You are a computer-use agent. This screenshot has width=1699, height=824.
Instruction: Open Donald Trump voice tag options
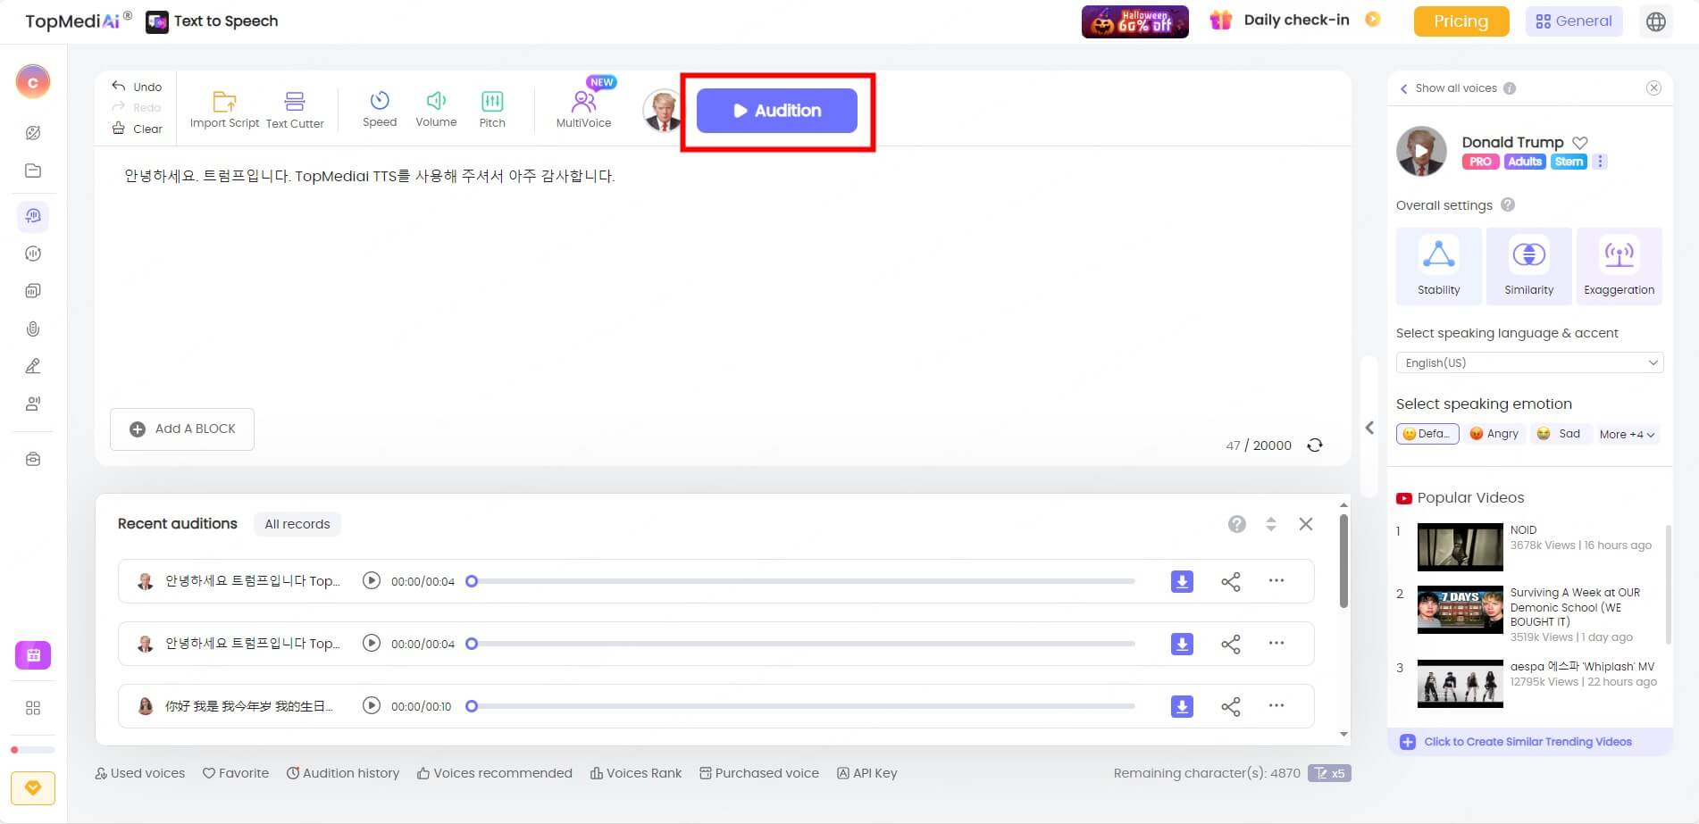1601,162
